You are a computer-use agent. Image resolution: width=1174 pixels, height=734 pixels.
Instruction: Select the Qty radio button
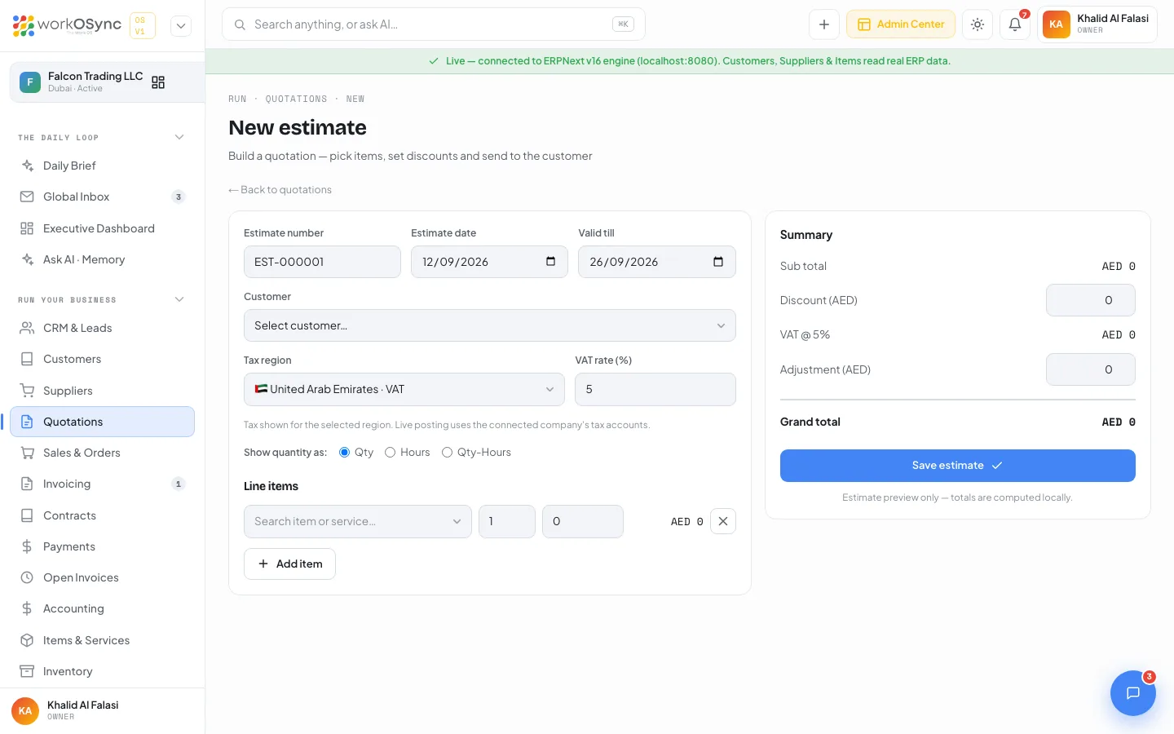(344, 453)
